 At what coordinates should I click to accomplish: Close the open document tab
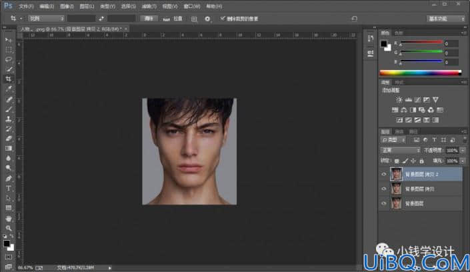[x=126, y=29]
